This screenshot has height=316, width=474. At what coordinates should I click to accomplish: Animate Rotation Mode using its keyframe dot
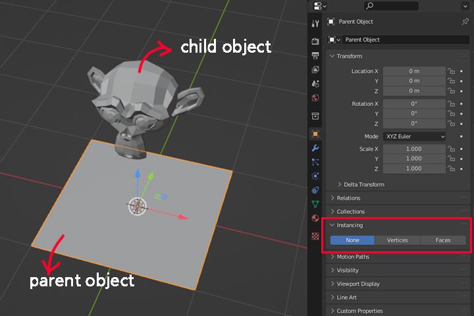pyautogui.click(x=461, y=136)
